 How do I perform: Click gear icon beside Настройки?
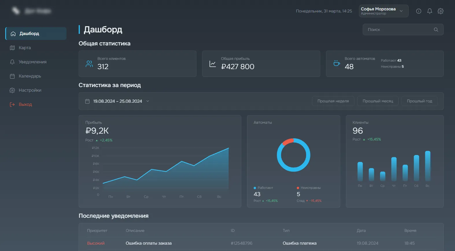[12, 90]
